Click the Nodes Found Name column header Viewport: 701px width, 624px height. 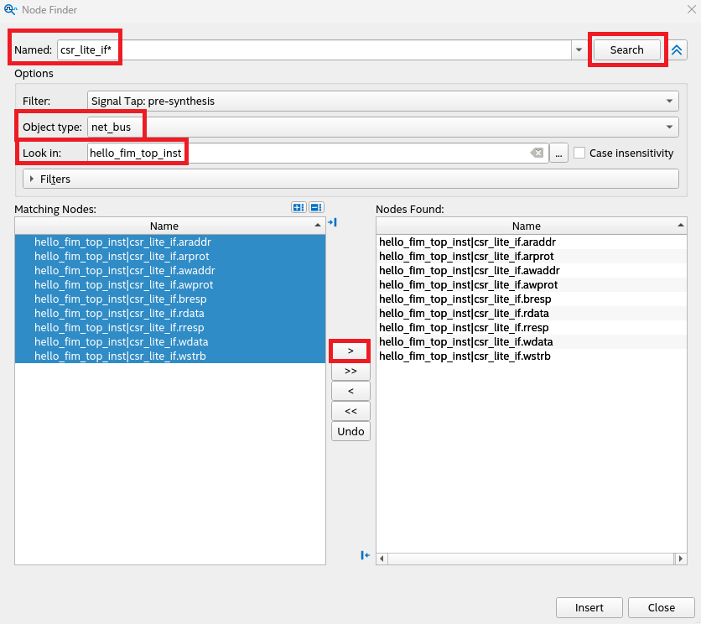531,226
